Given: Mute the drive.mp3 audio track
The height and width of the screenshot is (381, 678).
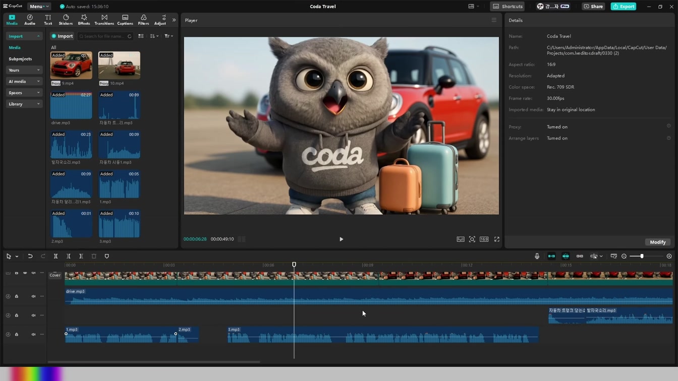Looking at the screenshot, I should [x=33, y=296].
